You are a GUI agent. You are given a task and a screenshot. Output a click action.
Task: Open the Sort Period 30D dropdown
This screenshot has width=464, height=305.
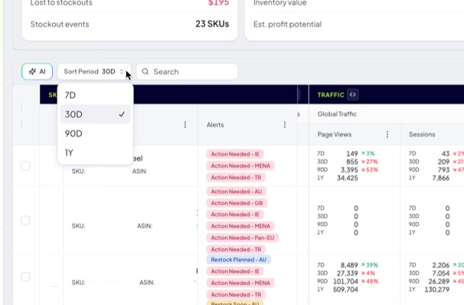(94, 72)
